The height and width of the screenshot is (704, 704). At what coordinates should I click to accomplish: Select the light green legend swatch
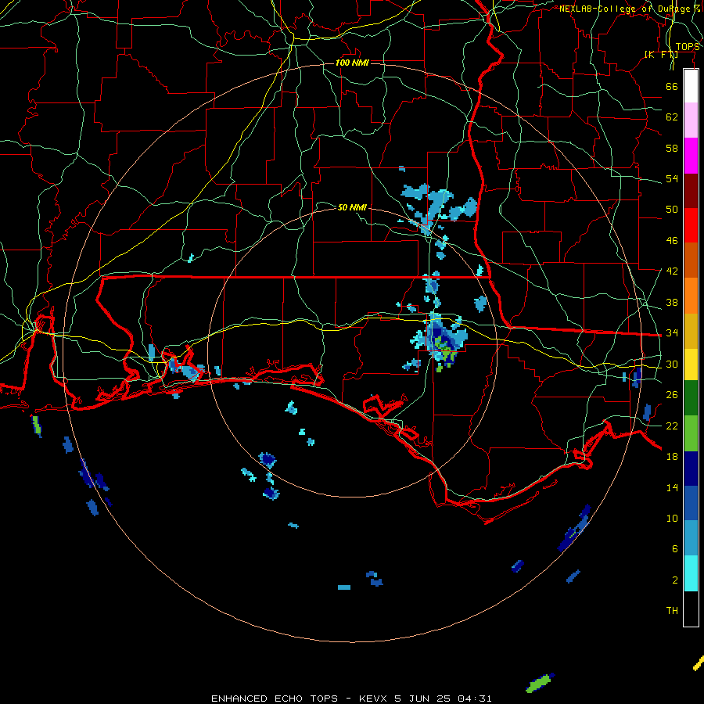[691, 433]
